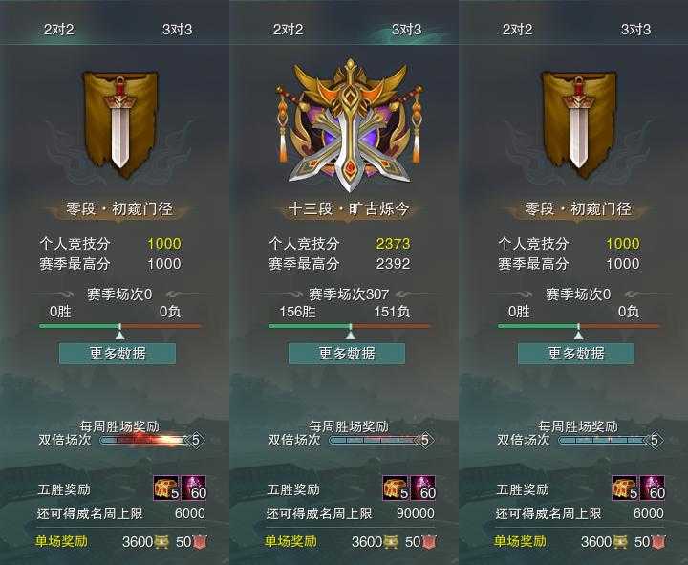
Task: Click the 十三段 crossed-swords rank emblem
Action: [x=350, y=125]
